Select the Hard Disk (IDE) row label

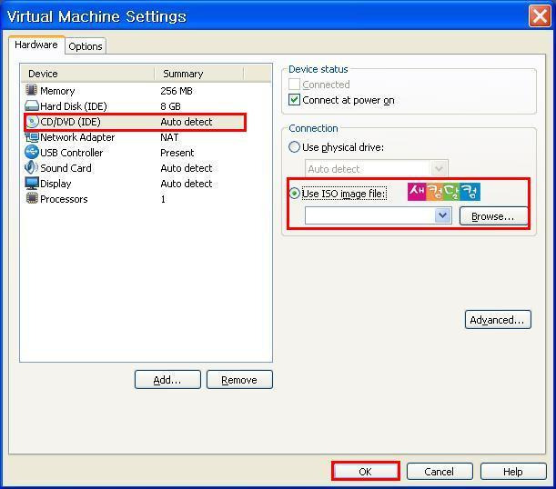click(x=74, y=106)
